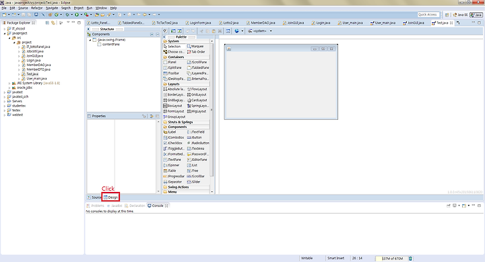Open the Navigate menu
This screenshot has width=485, height=262.
(52, 8)
